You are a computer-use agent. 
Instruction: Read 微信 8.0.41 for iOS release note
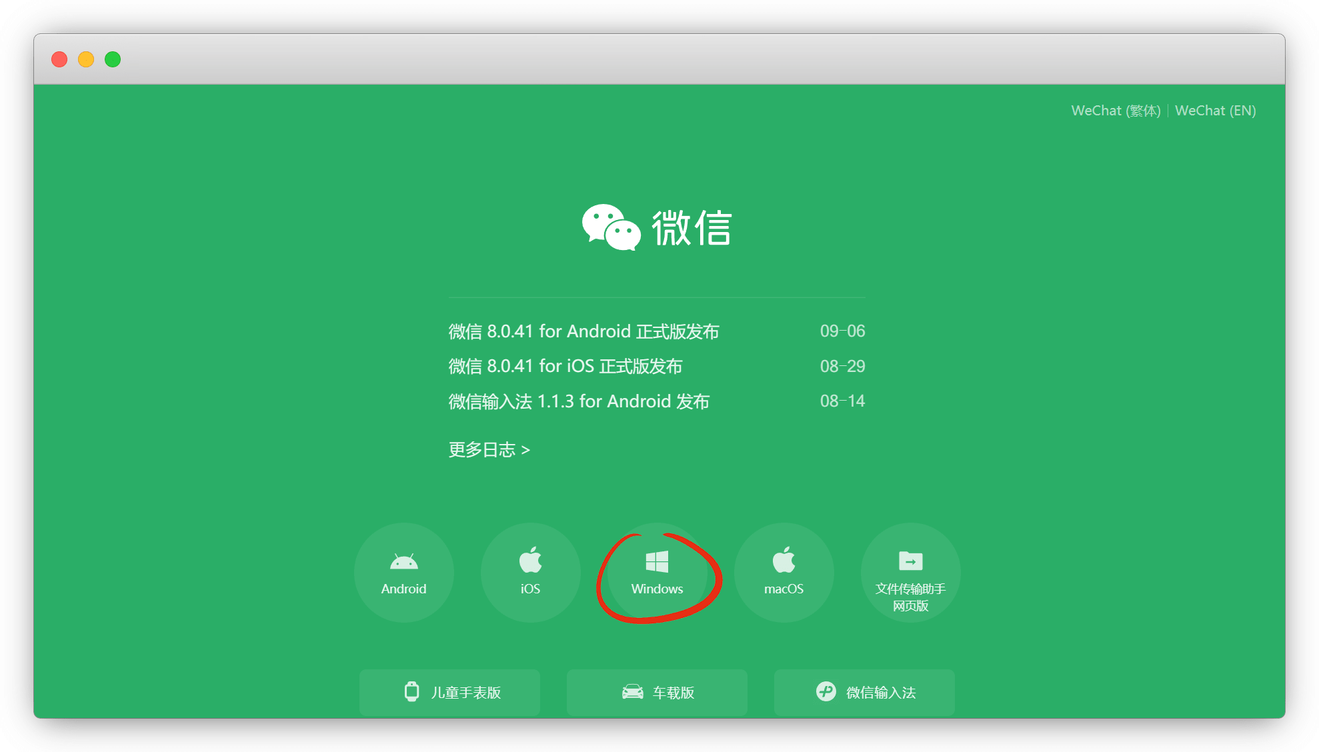pos(565,366)
